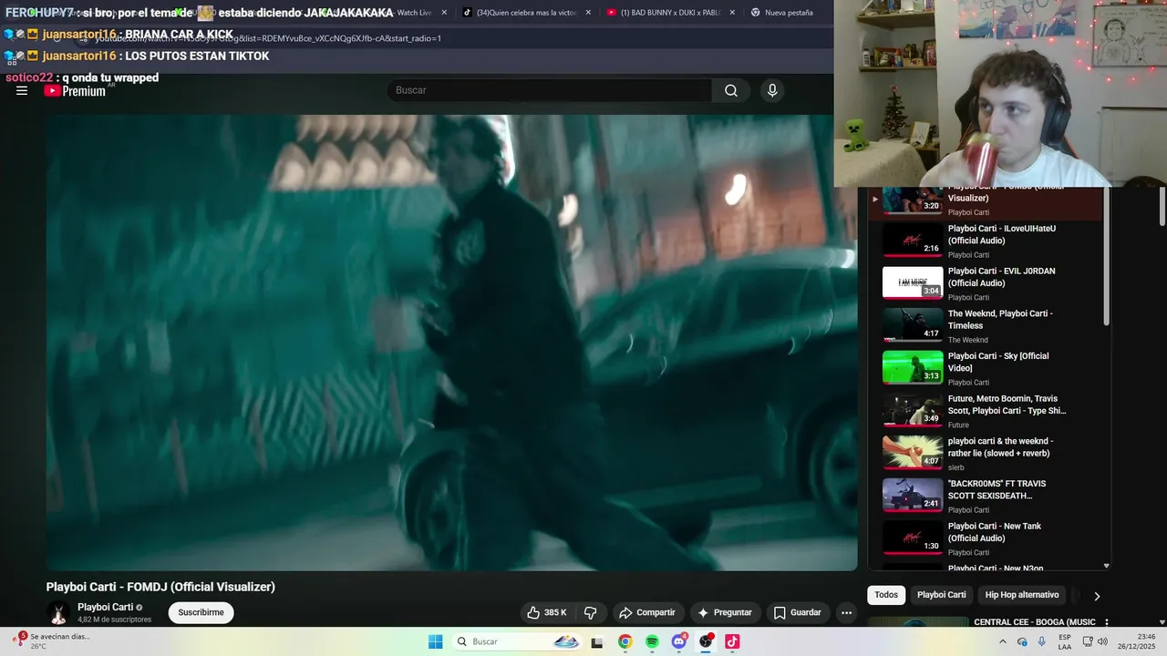Open Spotify from the taskbar
Screen dimensions: 1167x656
[x=652, y=641]
